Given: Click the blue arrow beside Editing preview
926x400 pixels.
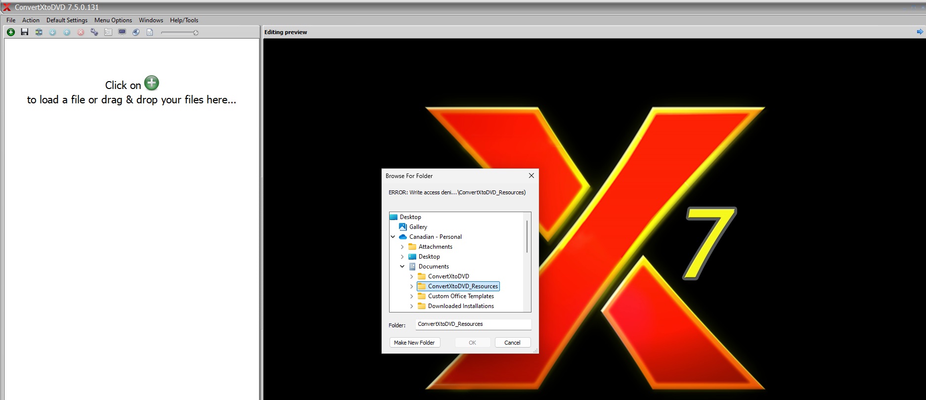Looking at the screenshot, I should [x=920, y=32].
